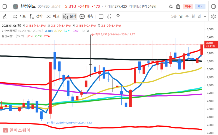
Task: Open the clipboard memo icon
Action: (178, 6)
